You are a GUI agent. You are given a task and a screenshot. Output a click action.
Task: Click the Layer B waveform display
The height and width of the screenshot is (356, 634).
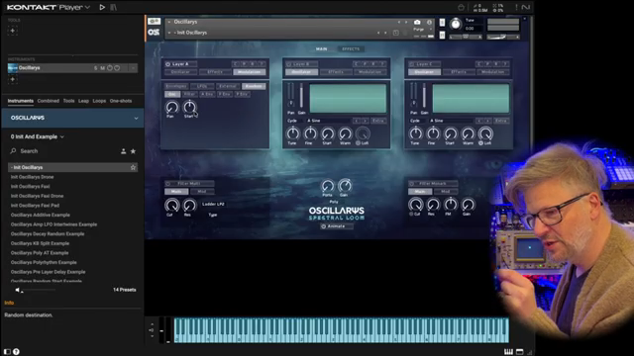tap(348, 98)
